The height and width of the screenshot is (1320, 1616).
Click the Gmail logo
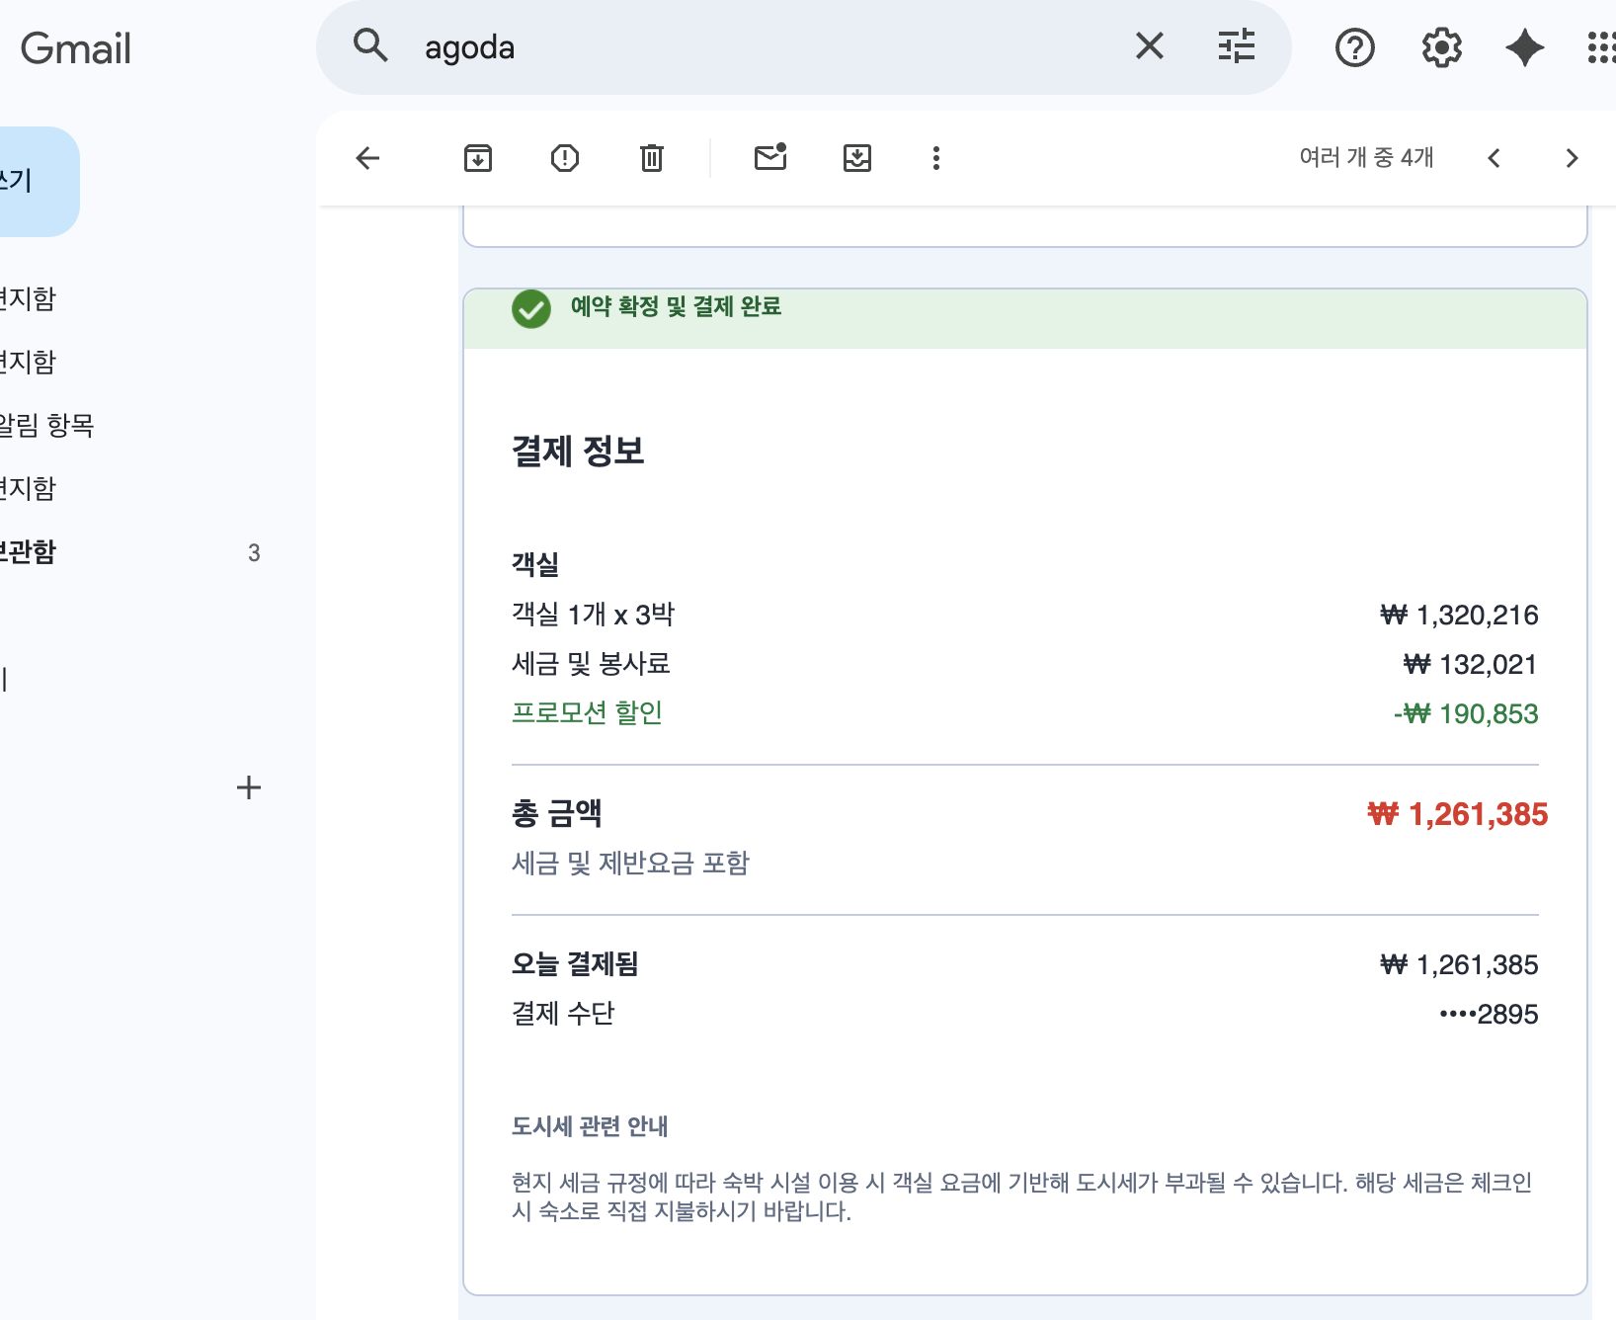pyautogui.click(x=75, y=48)
